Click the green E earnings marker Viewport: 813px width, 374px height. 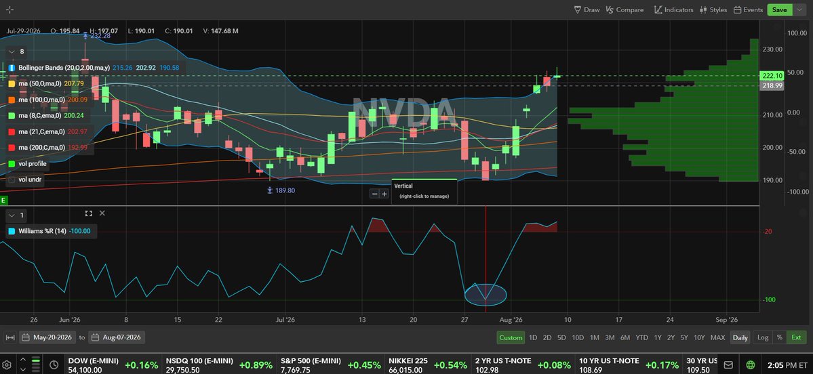tap(3, 200)
